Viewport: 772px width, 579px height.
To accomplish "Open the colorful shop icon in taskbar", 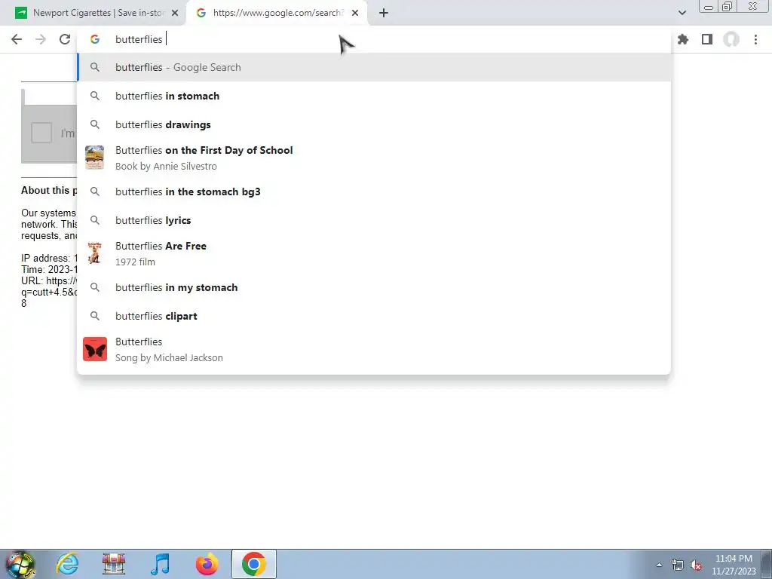I will pos(114,564).
